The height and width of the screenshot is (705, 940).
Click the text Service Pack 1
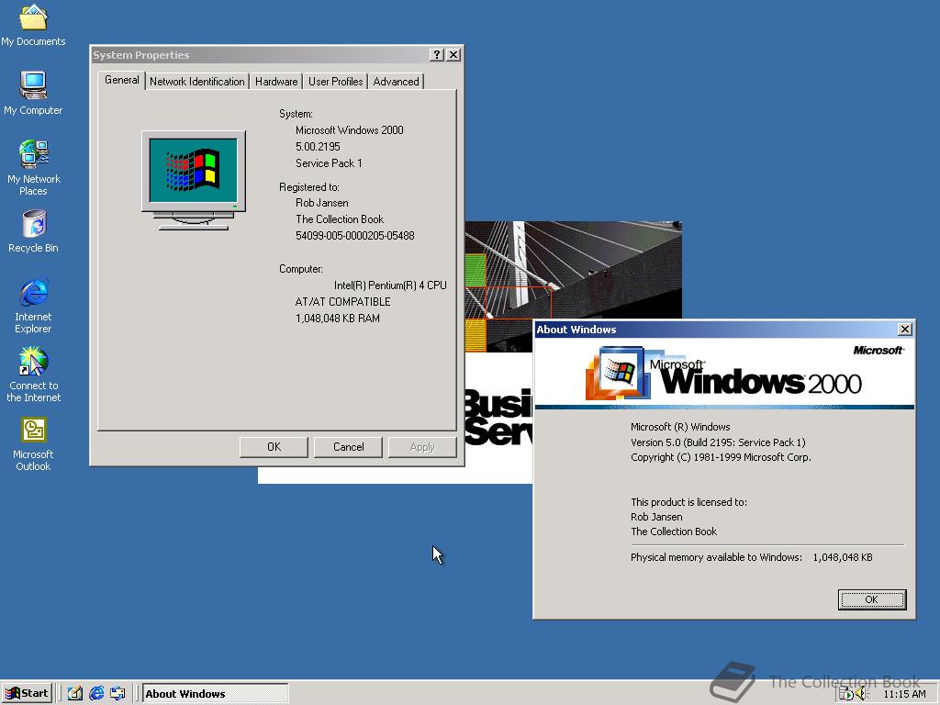click(x=329, y=163)
